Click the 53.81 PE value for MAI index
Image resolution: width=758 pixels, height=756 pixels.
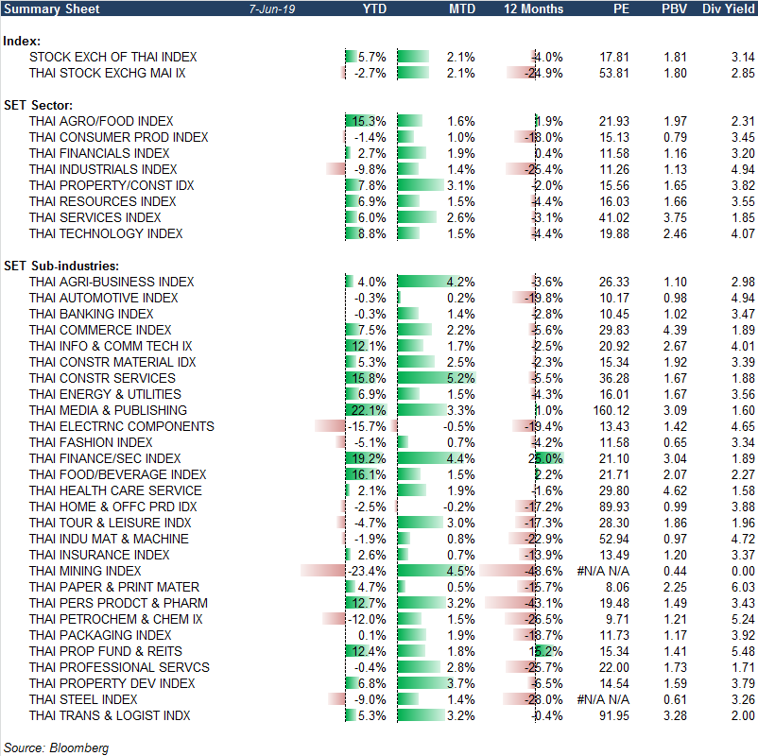[614, 73]
